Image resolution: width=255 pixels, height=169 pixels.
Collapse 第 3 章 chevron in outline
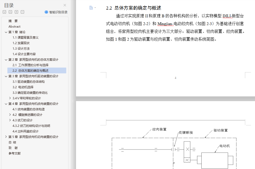(6, 76)
